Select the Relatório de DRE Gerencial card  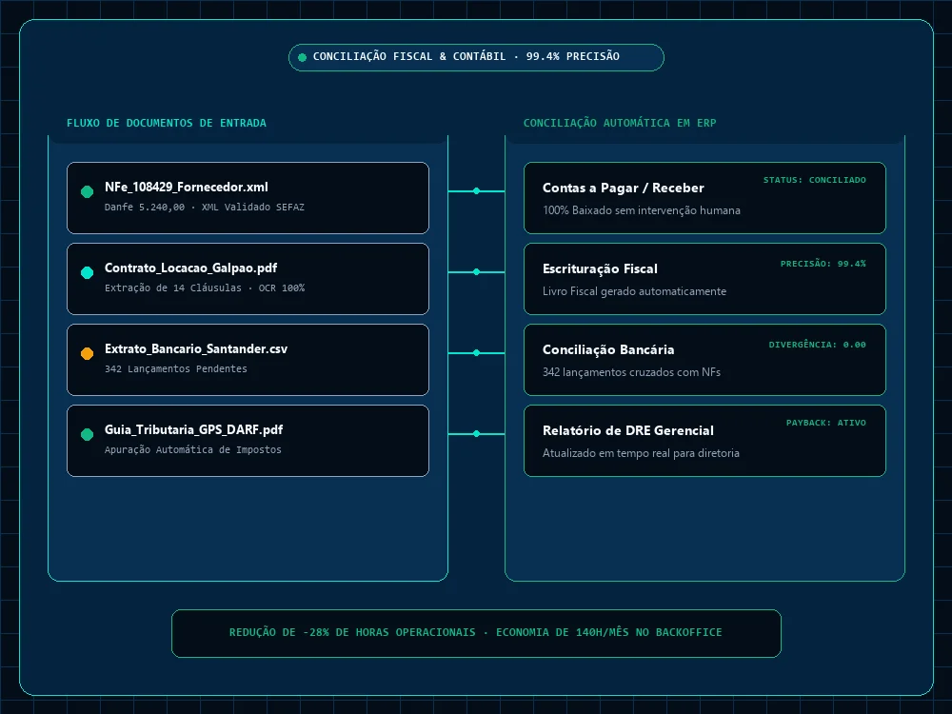coord(704,441)
